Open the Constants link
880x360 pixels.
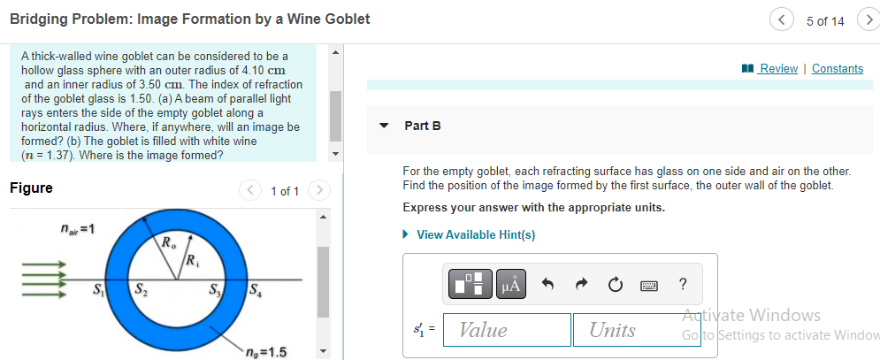[838, 68]
